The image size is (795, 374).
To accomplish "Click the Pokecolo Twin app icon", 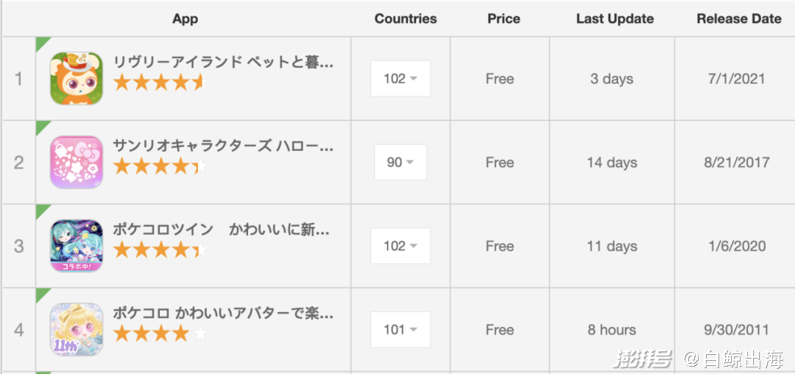I will click(77, 246).
